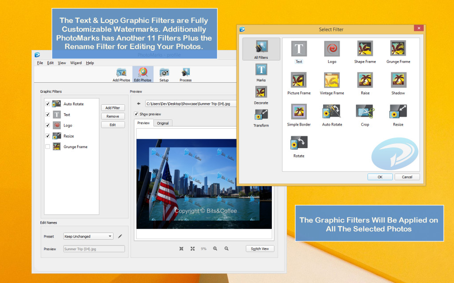The height and width of the screenshot is (283, 454).
Task: Enable the Grunge Frame filter checkbox
Action: pyautogui.click(x=47, y=146)
